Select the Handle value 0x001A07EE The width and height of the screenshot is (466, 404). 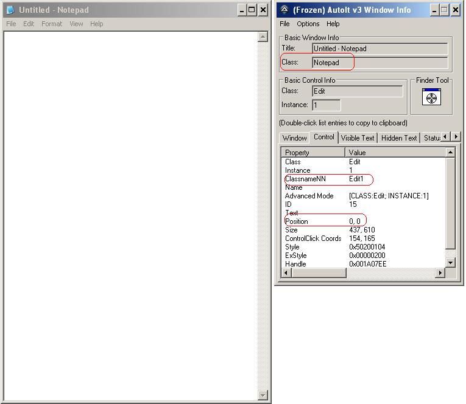(x=368, y=264)
